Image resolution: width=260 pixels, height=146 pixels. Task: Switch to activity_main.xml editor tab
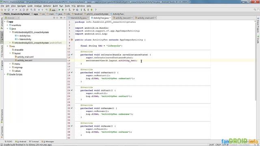coord(145,18)
